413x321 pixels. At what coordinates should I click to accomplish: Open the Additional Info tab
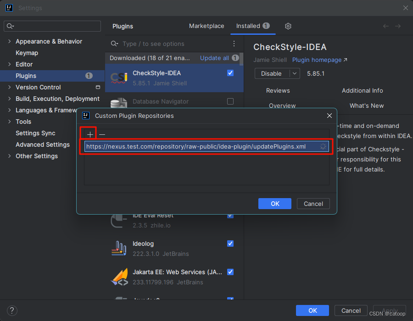click(362, 90)
